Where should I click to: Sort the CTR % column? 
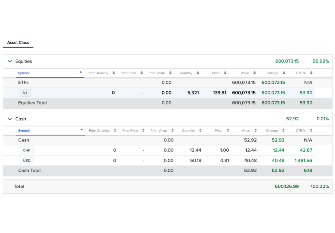pos(311,73)
